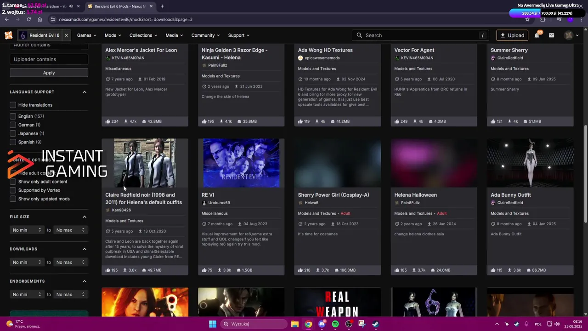Viewport: 588px width, 331px height.
Task: Collapse the File Size section
Action: click(85, 217)
